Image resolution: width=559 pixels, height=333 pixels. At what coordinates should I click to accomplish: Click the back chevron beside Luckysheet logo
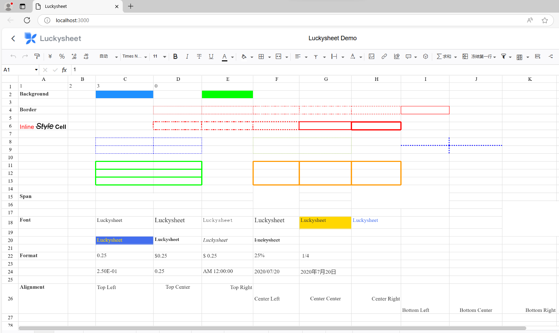(13, 39)
